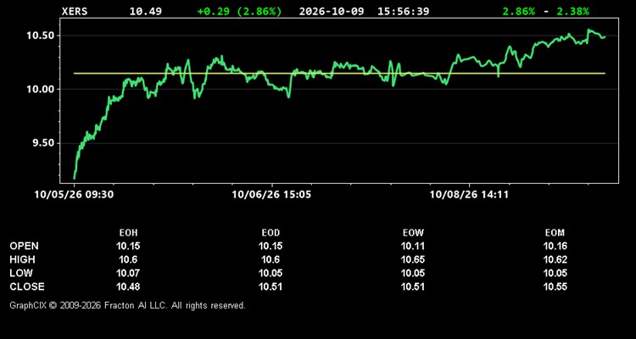
Task: Click the timestamp 15:56:39
Action: (x=403, y=11)
